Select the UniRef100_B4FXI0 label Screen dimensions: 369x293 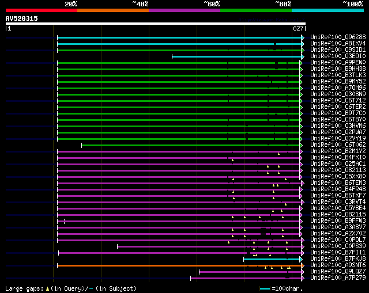click(x=338, y=158)
